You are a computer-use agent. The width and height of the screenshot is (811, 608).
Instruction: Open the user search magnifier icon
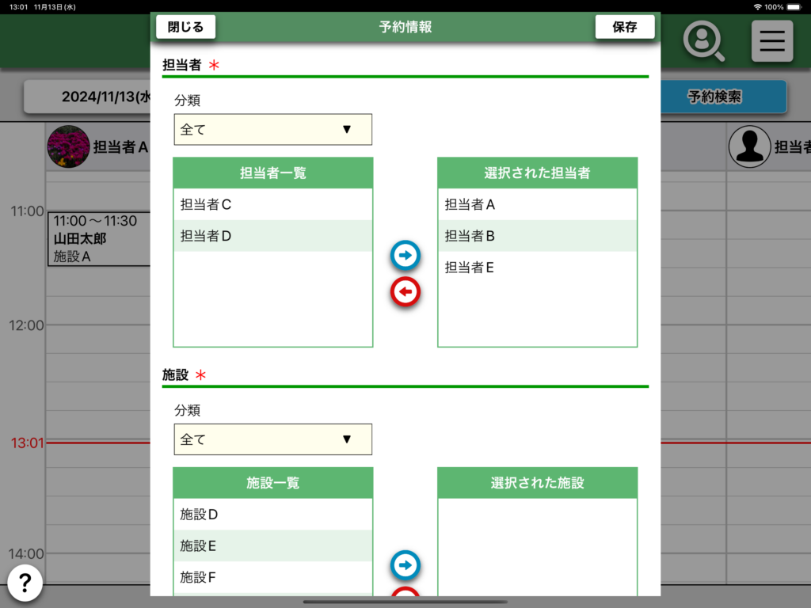pyautogui.click(x=703, y=40)
